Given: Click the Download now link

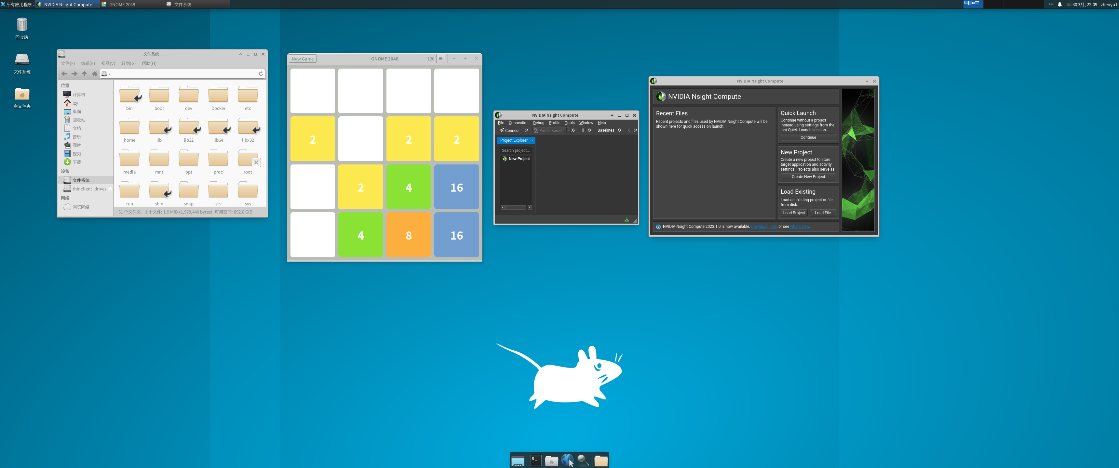Looking at the screenshot, I should (763, 227).
